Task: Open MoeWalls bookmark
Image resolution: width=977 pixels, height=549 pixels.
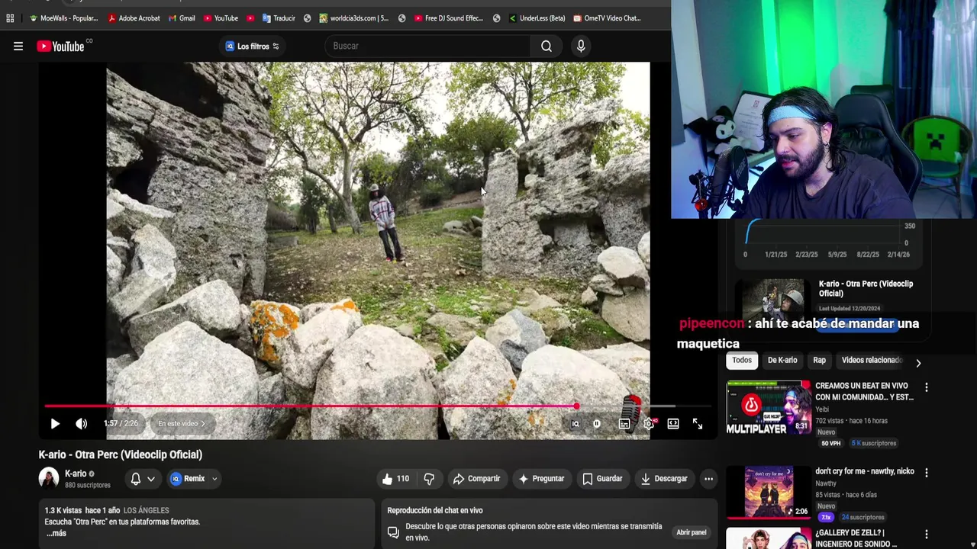Action: 63,18
